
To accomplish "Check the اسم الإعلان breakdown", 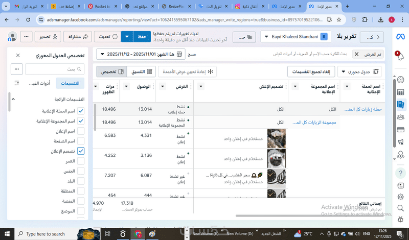I will click(x=81, y=131).
